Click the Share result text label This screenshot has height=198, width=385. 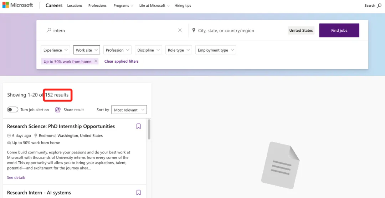74,110
